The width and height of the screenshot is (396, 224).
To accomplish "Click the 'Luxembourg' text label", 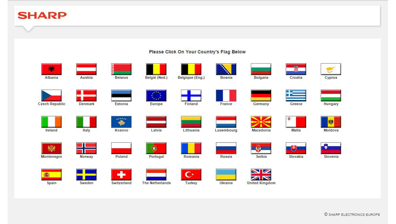I will pyautogui.click(x=226, y=130).
